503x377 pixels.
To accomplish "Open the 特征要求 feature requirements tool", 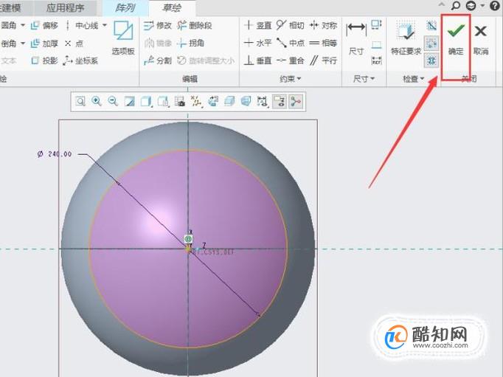I will [406, 38].
